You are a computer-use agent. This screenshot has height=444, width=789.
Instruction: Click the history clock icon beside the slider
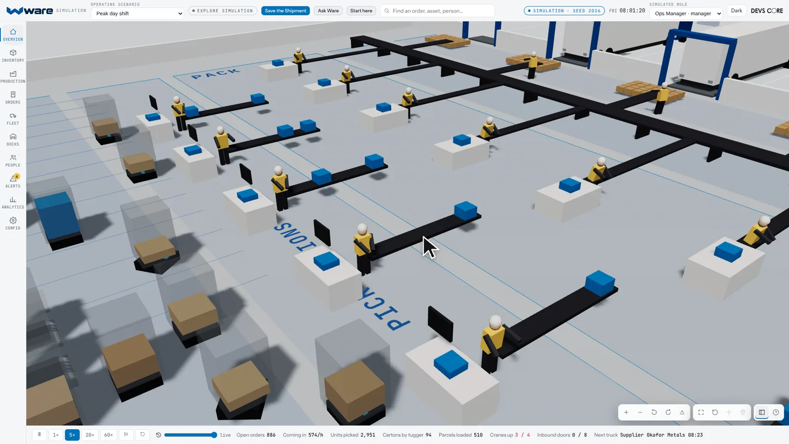pos(158,435)
